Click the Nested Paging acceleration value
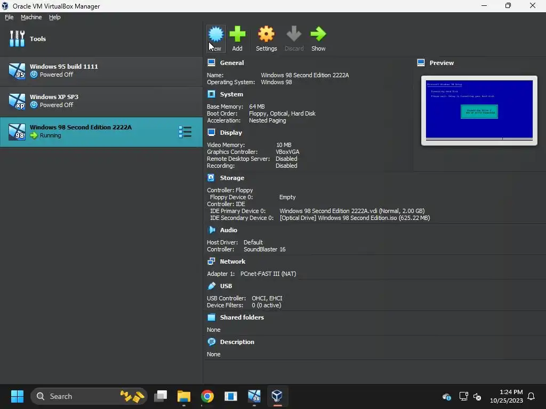Screen dimensions: 546x409 pyautogui.click(x=268, y=120)
